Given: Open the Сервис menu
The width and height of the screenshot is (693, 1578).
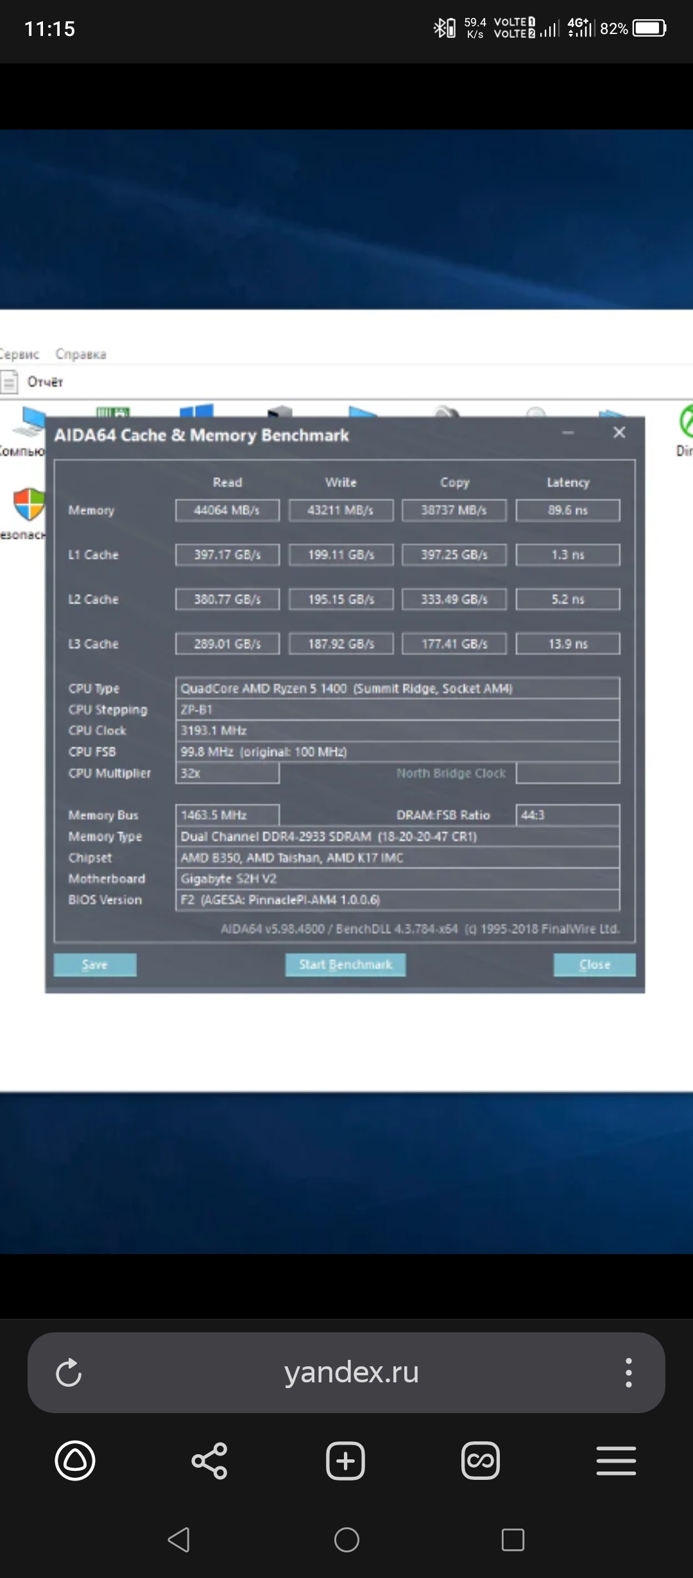Looking at the screenshot, I should (19, 354).
